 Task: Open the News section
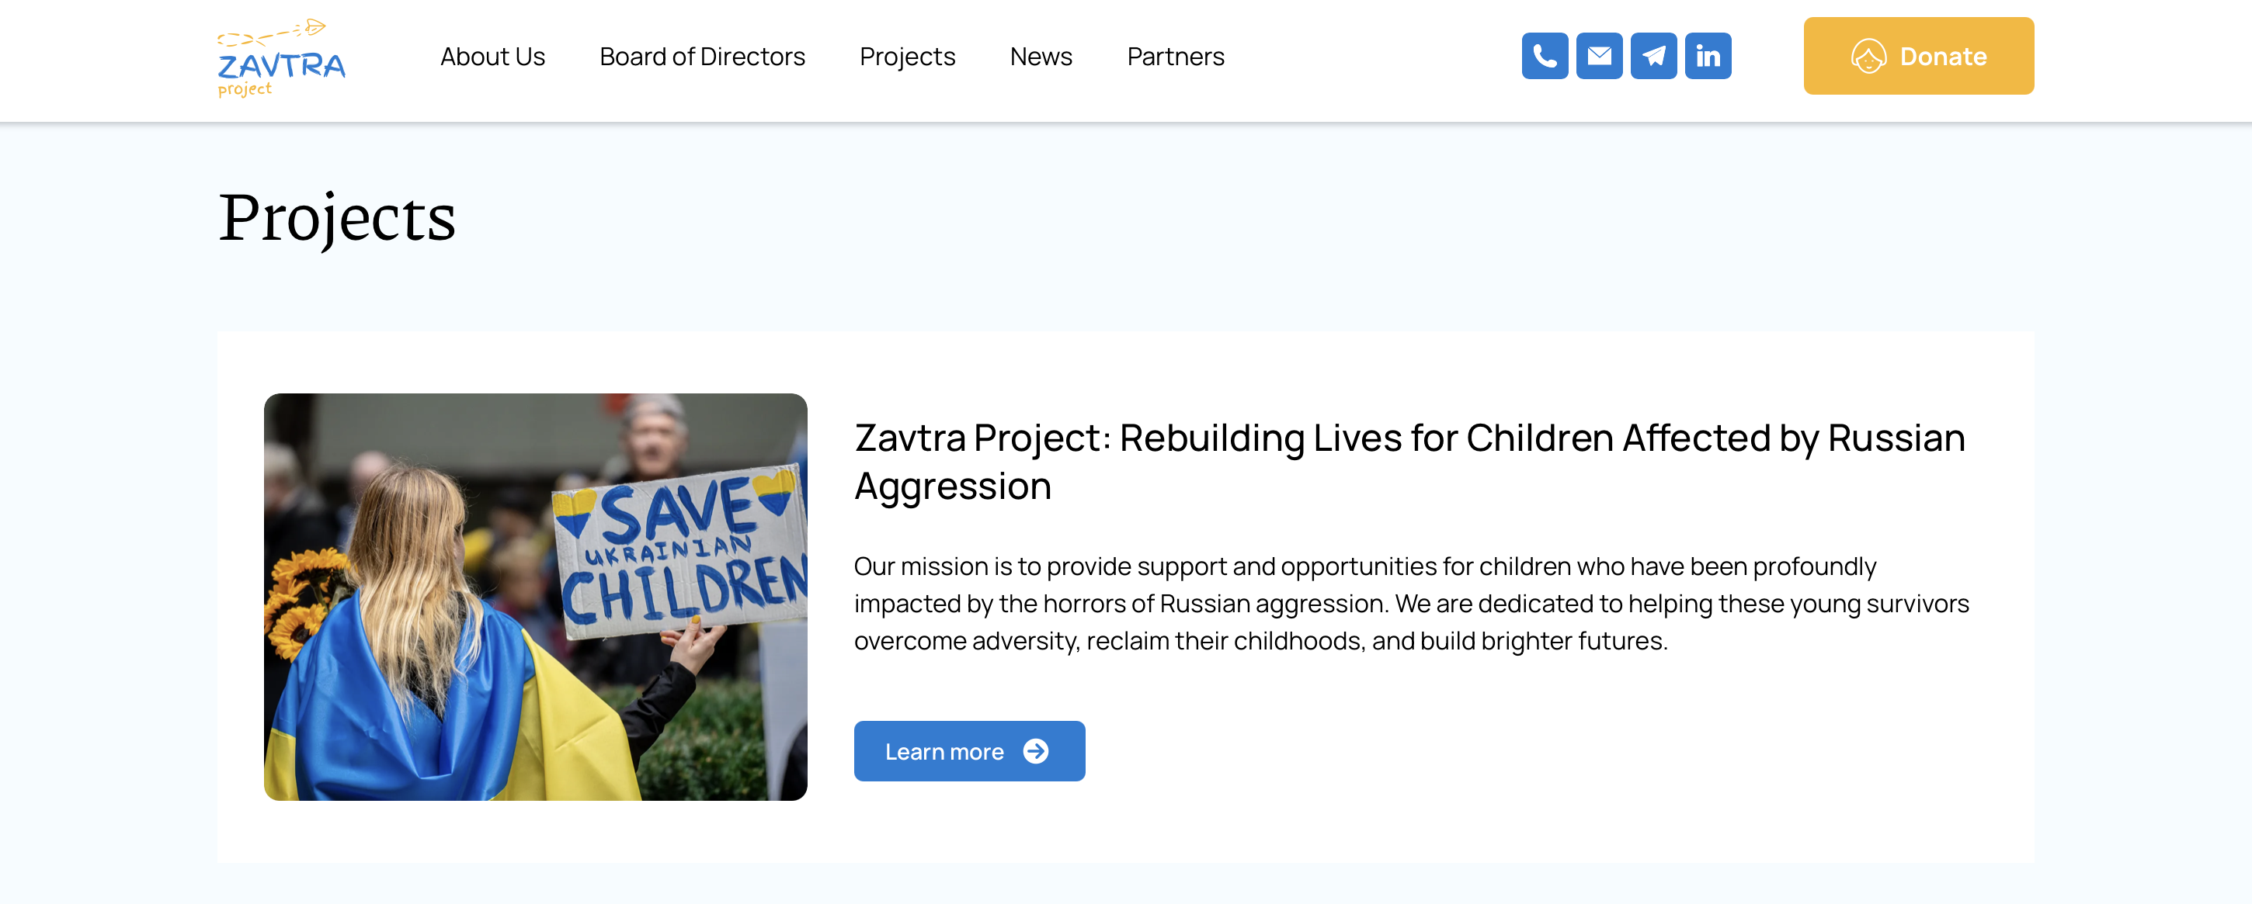click(1041, 57)
